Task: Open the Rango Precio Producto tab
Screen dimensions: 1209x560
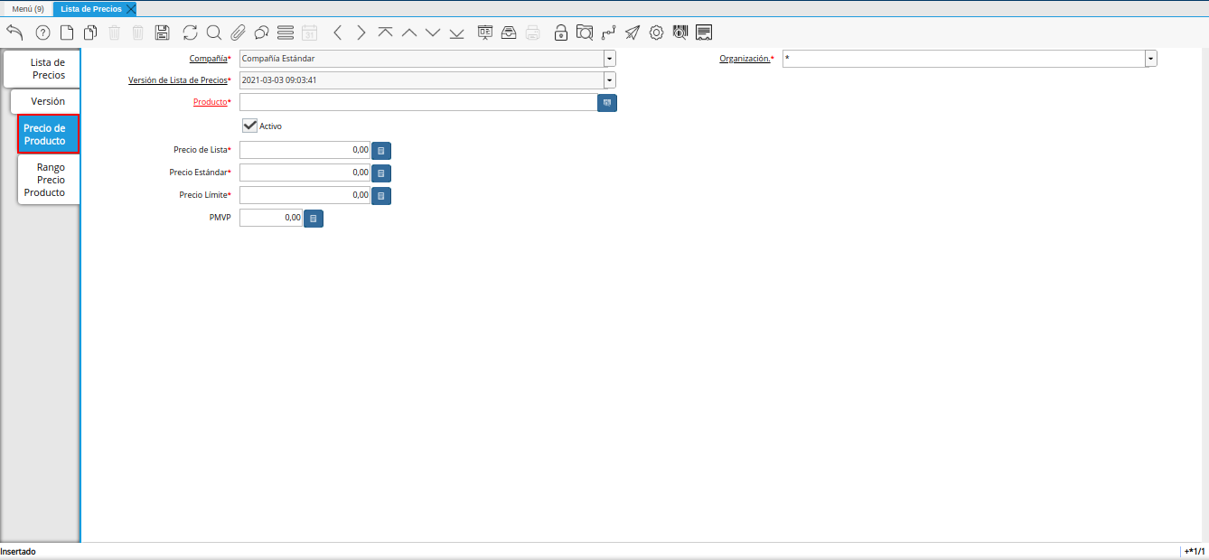Action: (50, 180)
